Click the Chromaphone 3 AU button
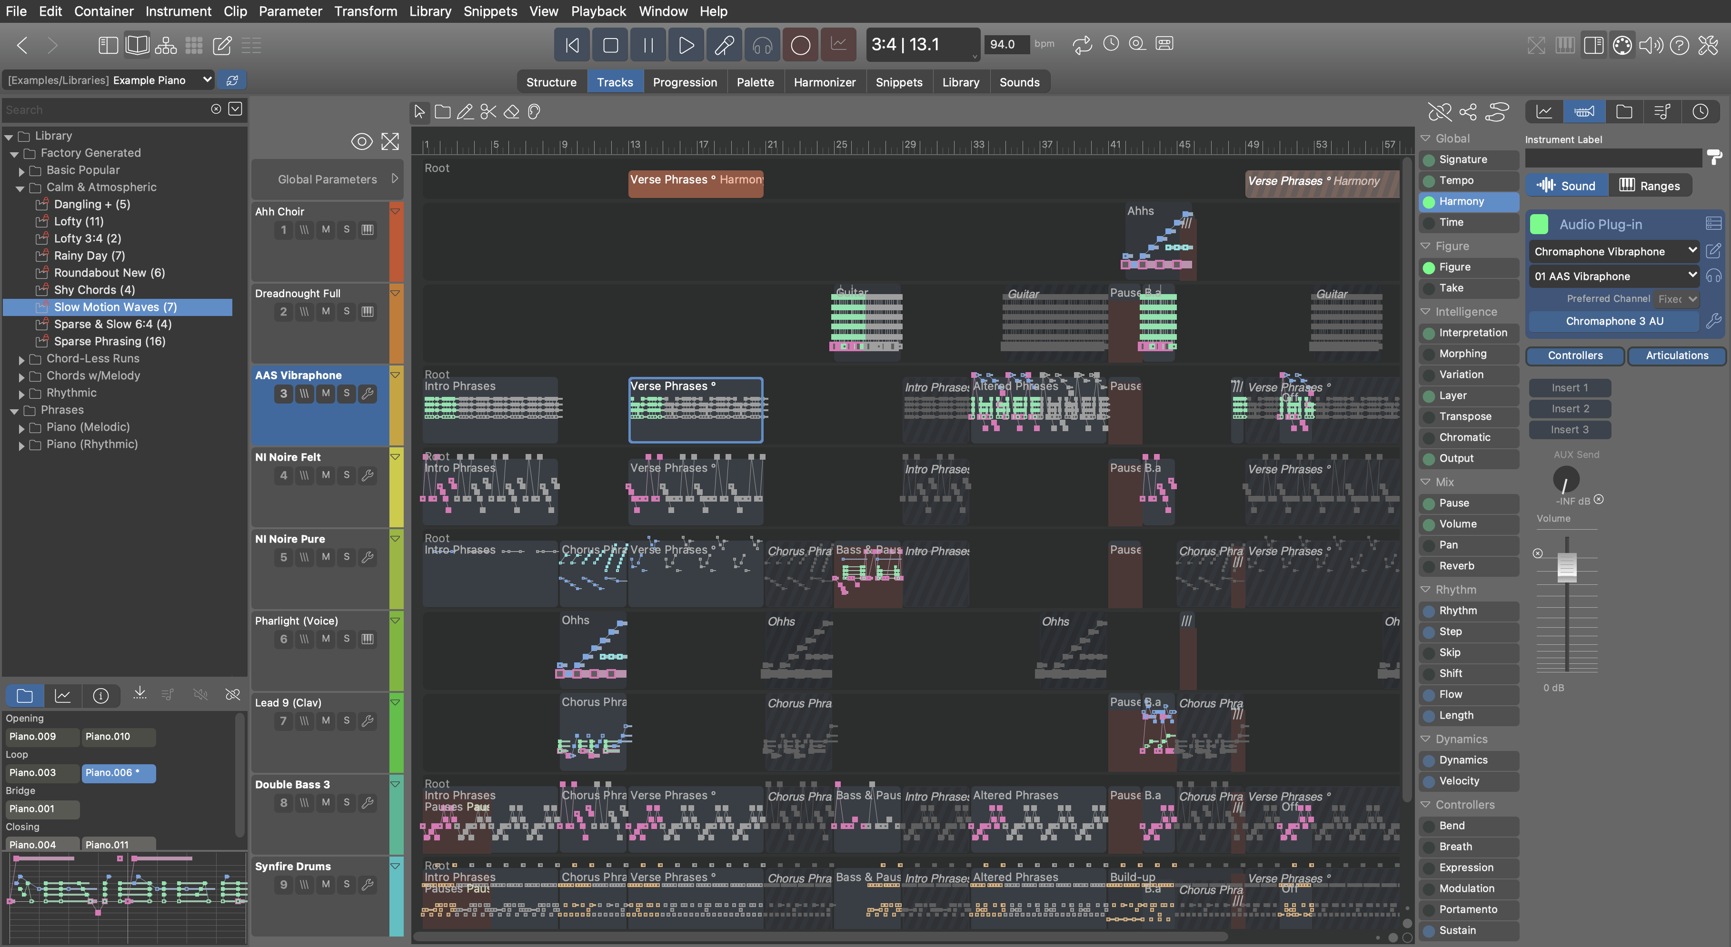1731x947 pixels. coord(1614,321)
